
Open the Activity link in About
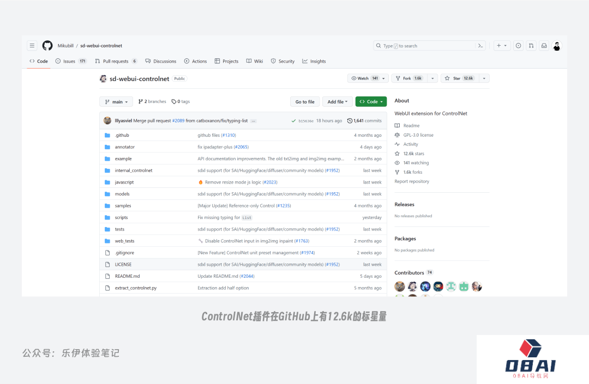tap(406, 144)
